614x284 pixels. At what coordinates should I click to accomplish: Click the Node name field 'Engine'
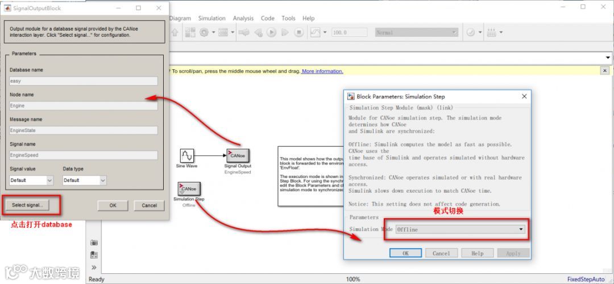coord(84,106)
